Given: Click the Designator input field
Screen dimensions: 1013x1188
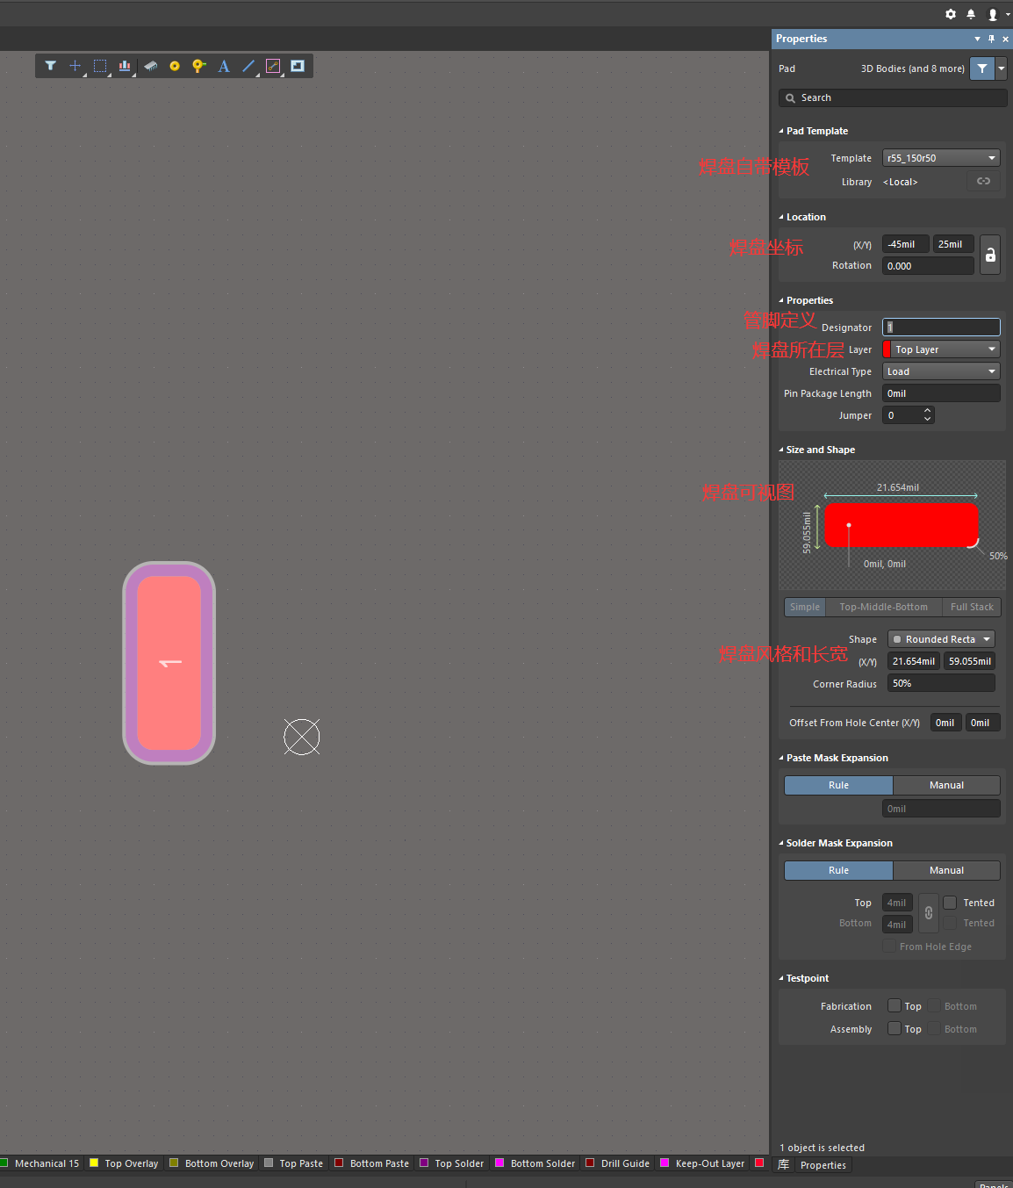Looking at the screenshot, I should click(941, 327).
